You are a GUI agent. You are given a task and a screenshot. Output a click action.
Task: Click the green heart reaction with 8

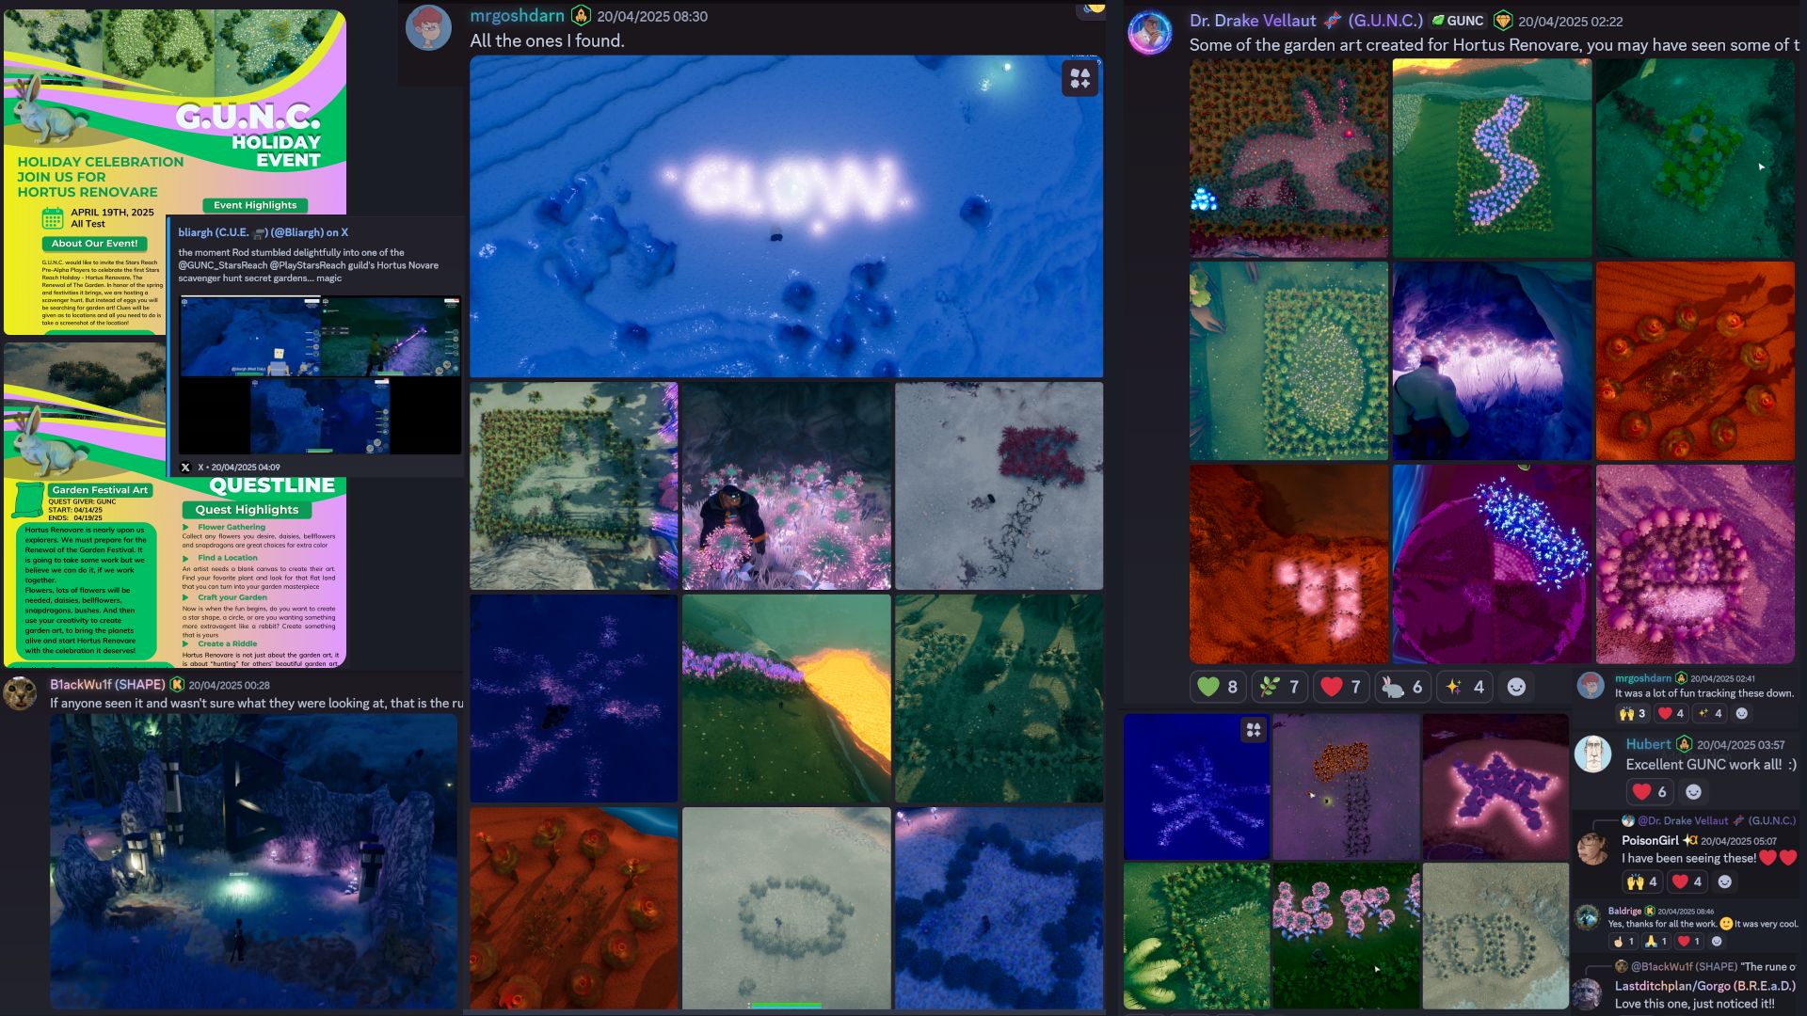click(1219, 687)
